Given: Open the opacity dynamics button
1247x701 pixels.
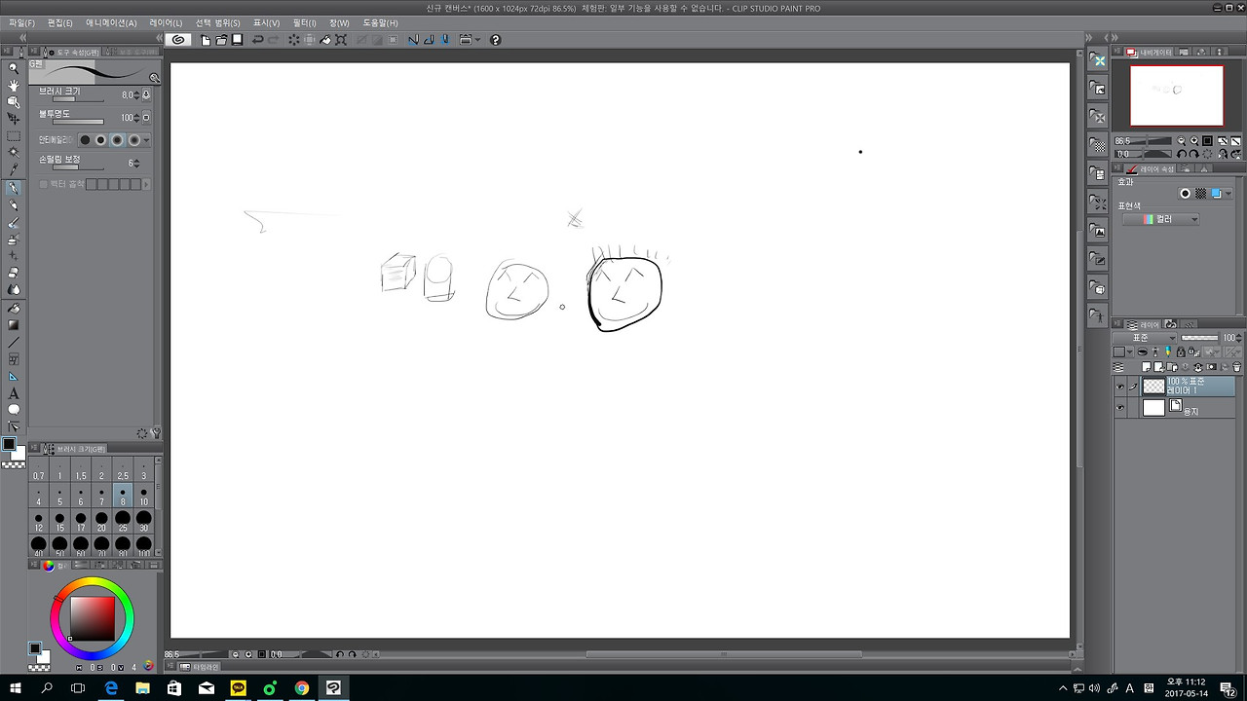Looking at the screenshot, I should 146,118.
